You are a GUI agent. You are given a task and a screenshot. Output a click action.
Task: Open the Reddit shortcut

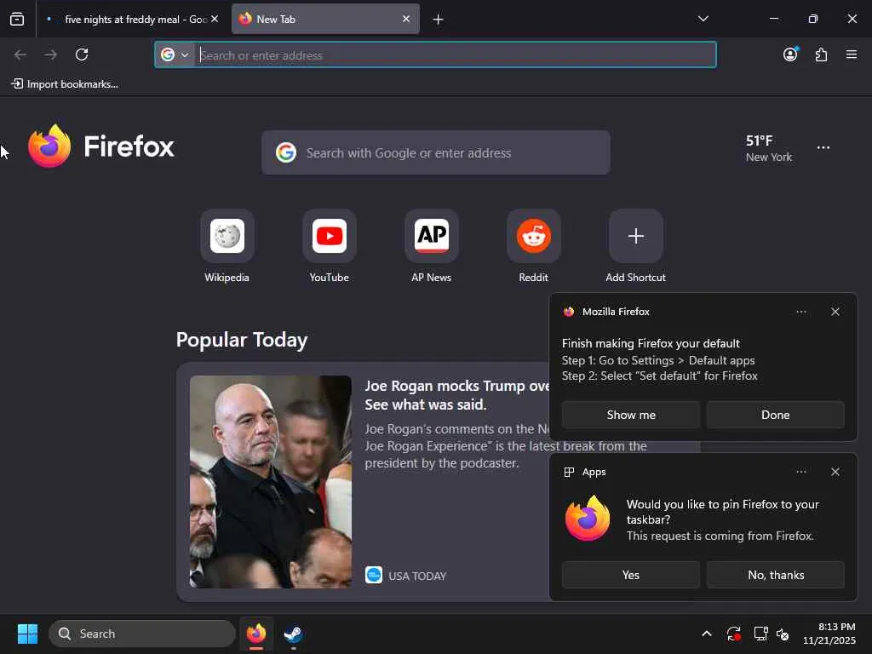[x=534, y=246]
